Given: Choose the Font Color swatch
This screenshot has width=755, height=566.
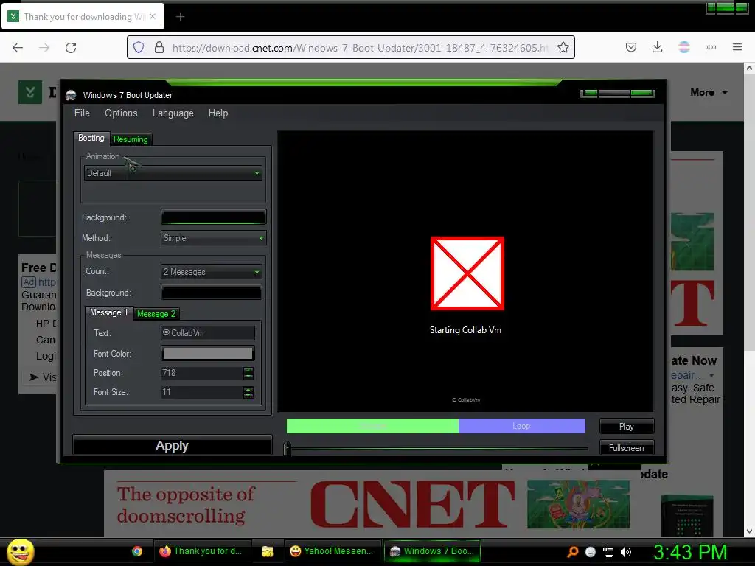Looking at the screenshot, I should (x=207, y=353).
